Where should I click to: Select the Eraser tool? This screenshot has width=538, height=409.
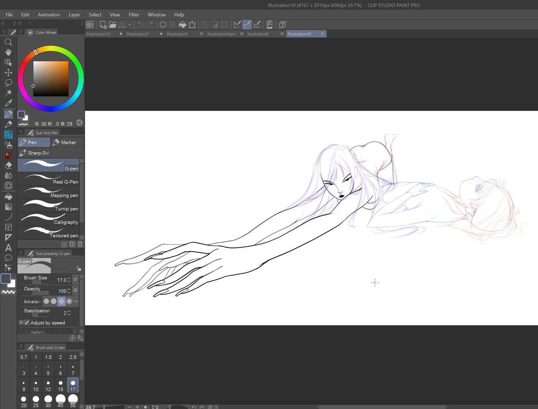(8, 165)
